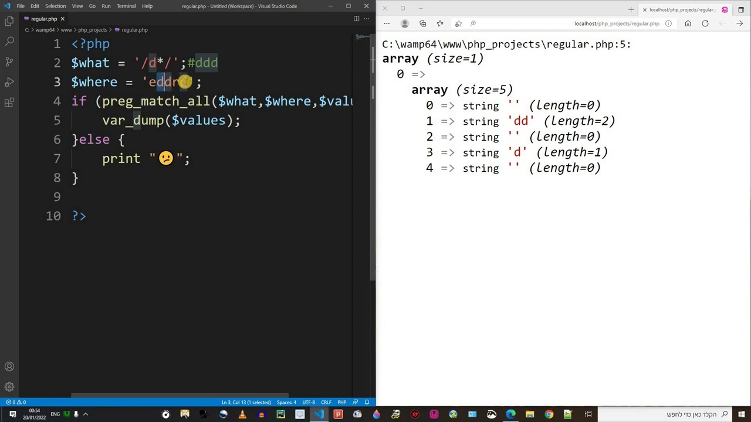Screen dimensions: 751x422
Task: Open the editor More Actions ellipsis
Action: click(366, 19)
